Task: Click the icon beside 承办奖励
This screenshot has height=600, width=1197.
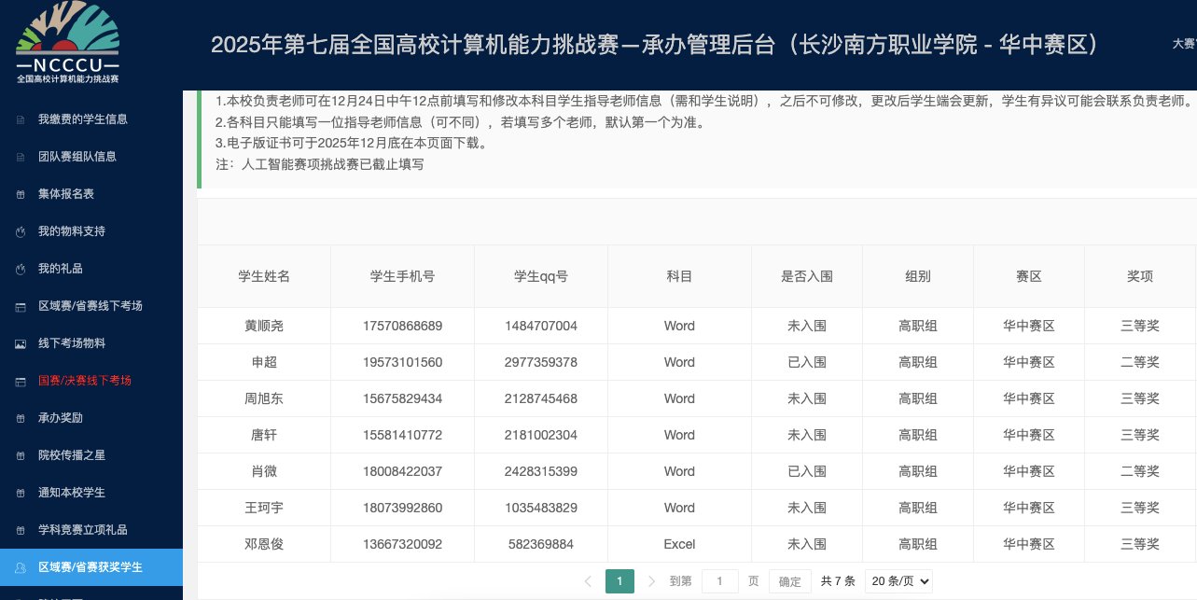Action: [x=21, y=418]
